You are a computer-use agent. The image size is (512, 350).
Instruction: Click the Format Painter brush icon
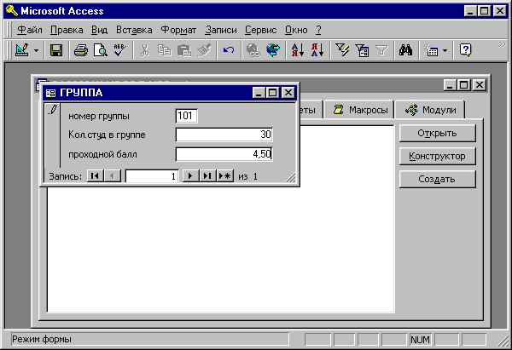(204, 50)
